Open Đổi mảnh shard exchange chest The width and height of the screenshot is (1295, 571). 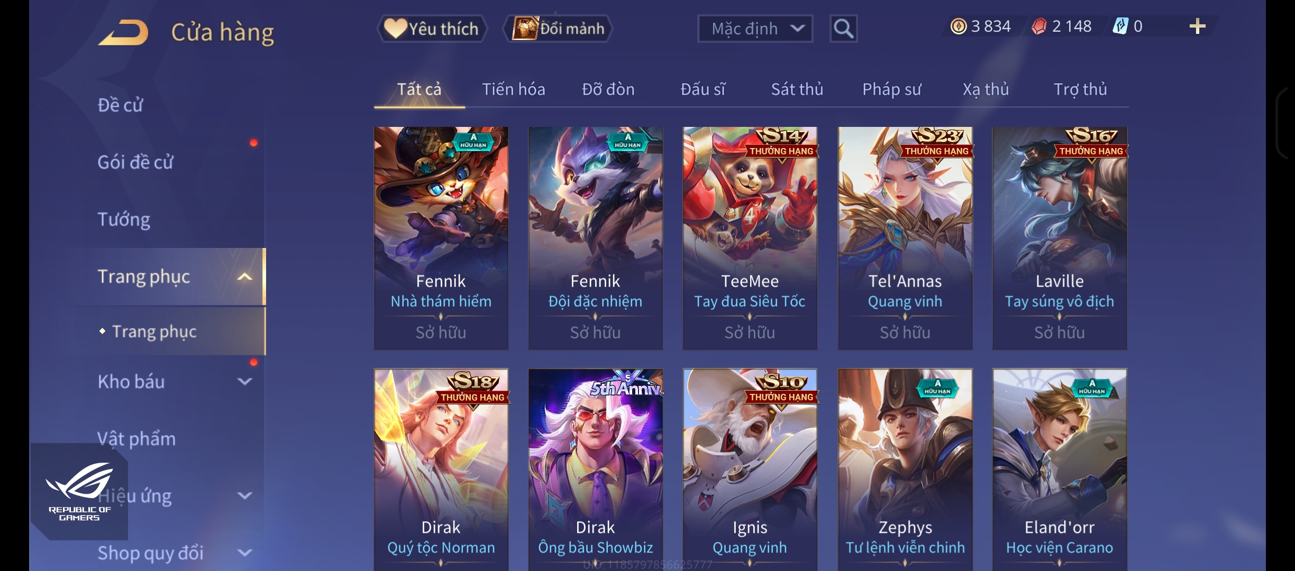[558, 29]
